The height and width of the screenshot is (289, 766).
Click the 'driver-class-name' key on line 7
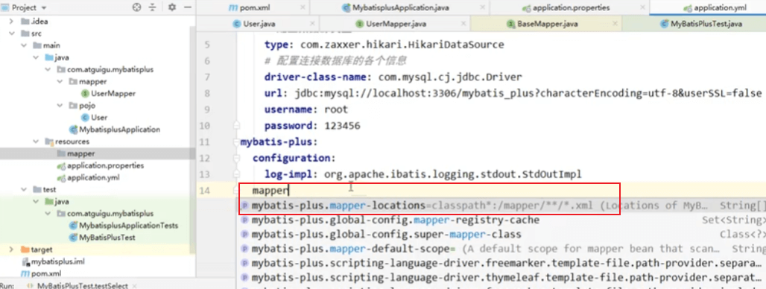[316, 77]
